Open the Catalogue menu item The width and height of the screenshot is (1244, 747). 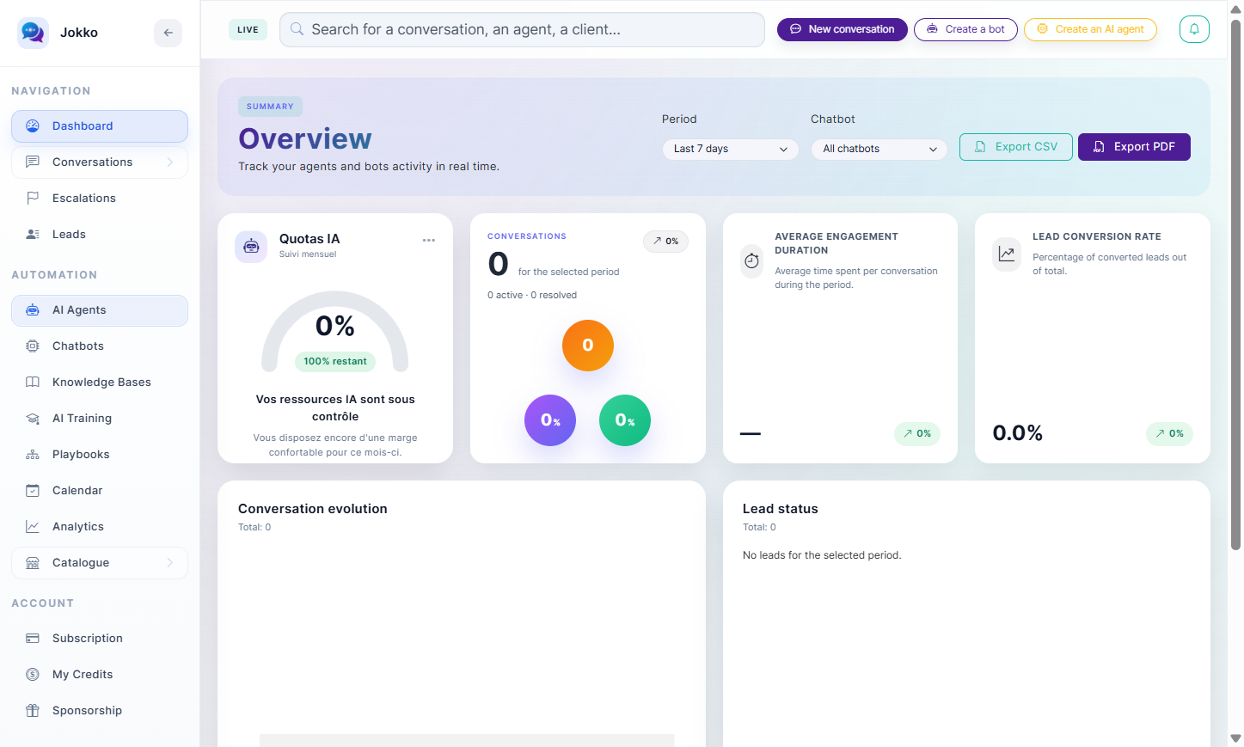point(100,562)
